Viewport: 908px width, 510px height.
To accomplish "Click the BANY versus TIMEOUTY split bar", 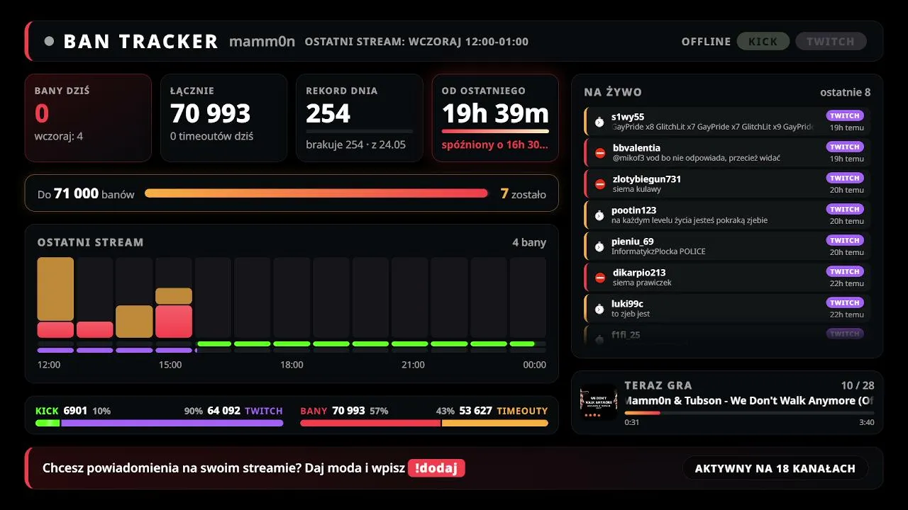I will tap(424, 423).
